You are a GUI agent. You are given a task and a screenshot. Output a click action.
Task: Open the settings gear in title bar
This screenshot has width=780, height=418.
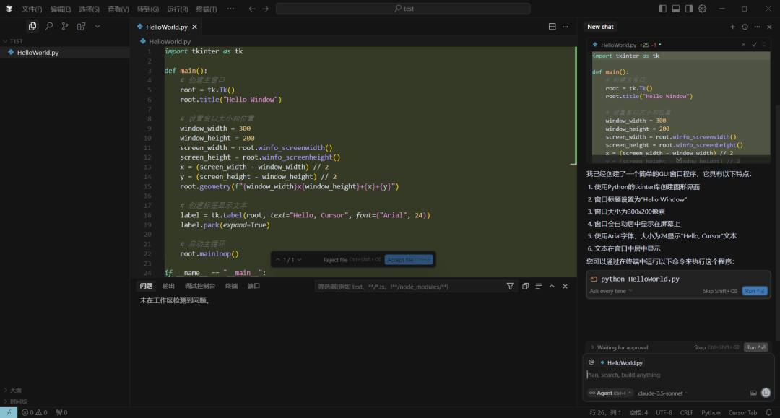point(702,9)
